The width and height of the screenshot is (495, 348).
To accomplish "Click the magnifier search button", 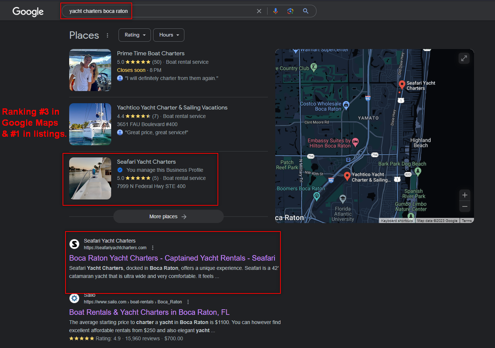I will [305, 11].
